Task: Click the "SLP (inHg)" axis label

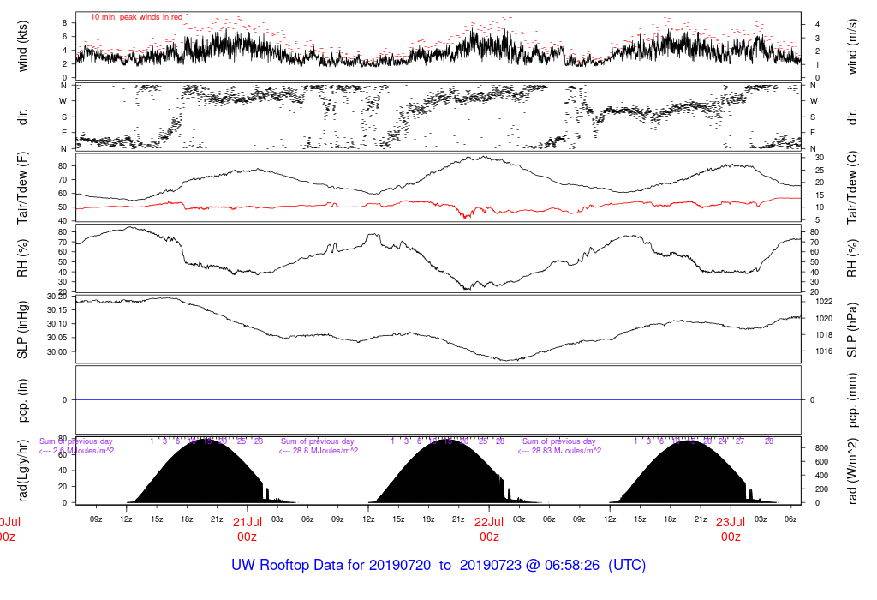Action: pyautogui.click(x=23, y=327)
